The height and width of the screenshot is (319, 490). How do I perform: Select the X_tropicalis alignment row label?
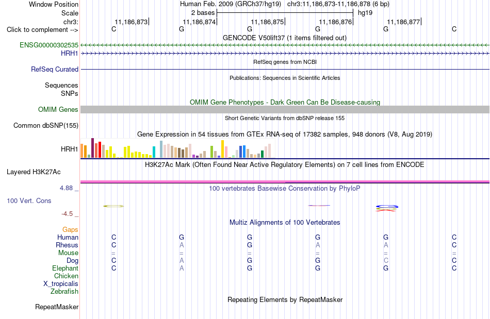[61, 284]
